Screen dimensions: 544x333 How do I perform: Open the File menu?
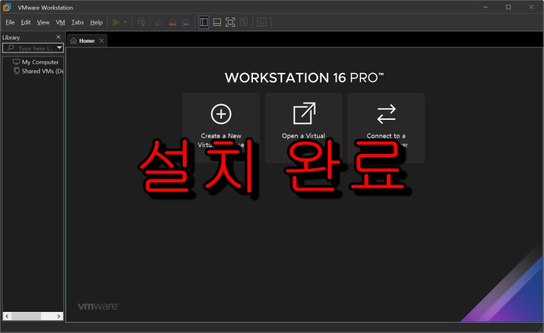click(10, 22)
